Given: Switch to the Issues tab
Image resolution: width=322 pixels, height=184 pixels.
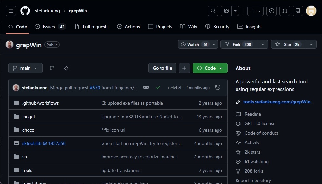Looking at the screenshot, I should (x=50, y=27).
